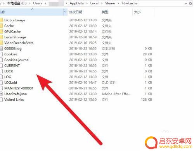This screenshot has width=194, height=151.
Task: Expand chevron after Local in address bar
Action: 102,3
